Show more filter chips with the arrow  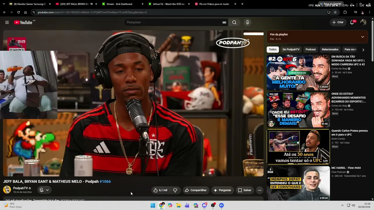pos(363,50)
